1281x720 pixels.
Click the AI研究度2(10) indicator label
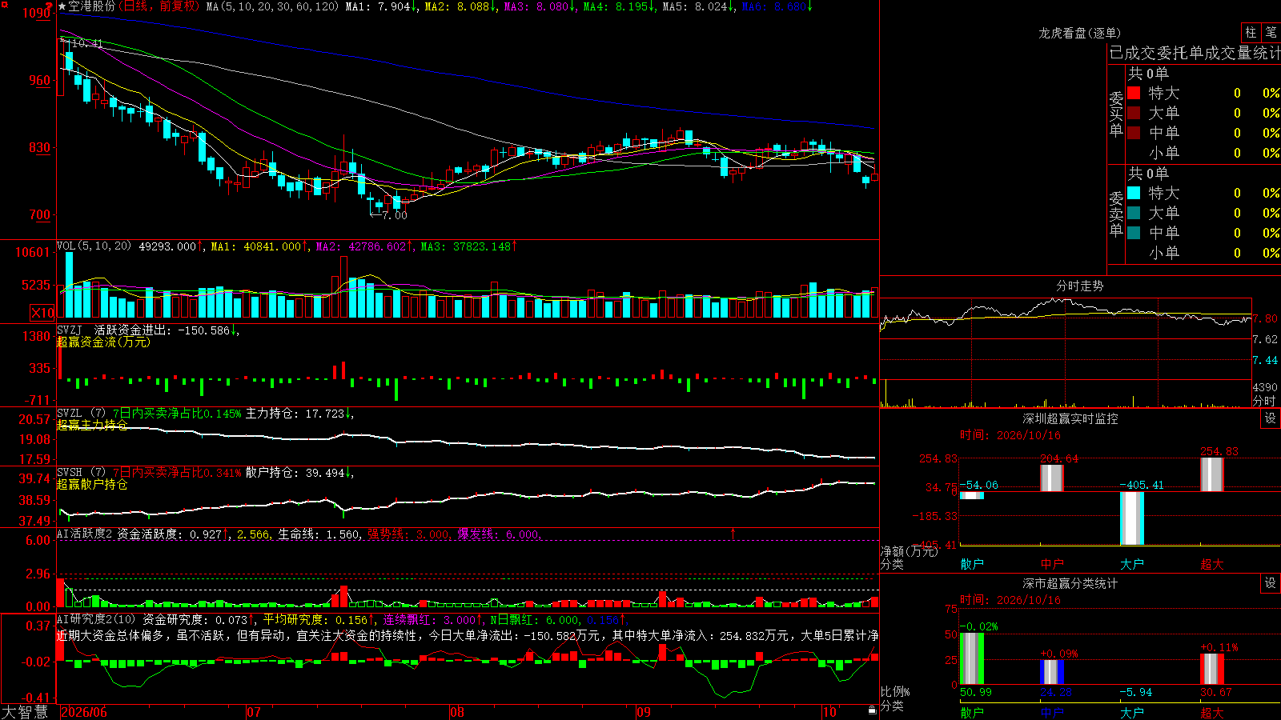point(97,619)
